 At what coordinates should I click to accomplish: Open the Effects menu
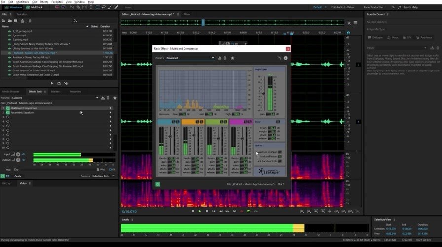(x=44, y=2)
